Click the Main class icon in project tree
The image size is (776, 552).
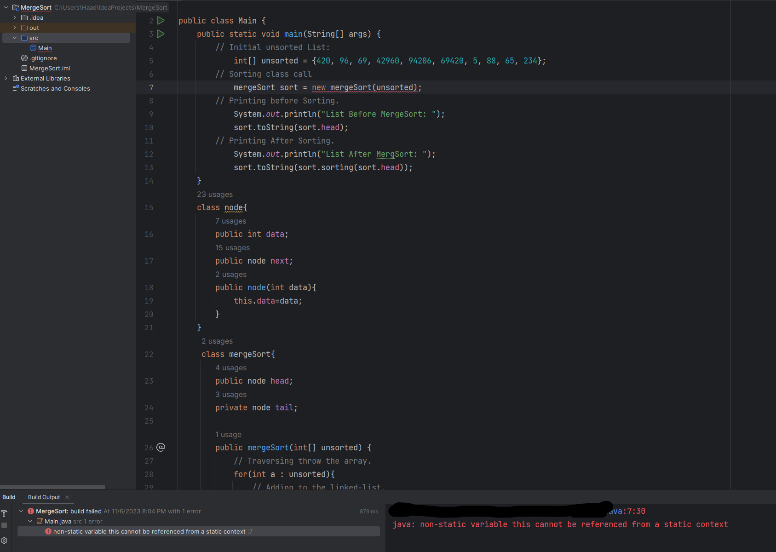click(x=33, y=48)
